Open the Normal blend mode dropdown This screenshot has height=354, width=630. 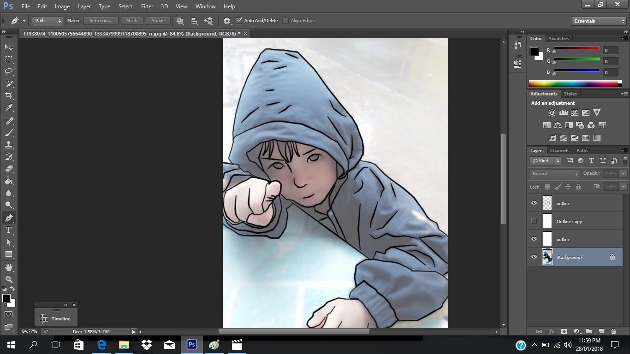point(554,174)
